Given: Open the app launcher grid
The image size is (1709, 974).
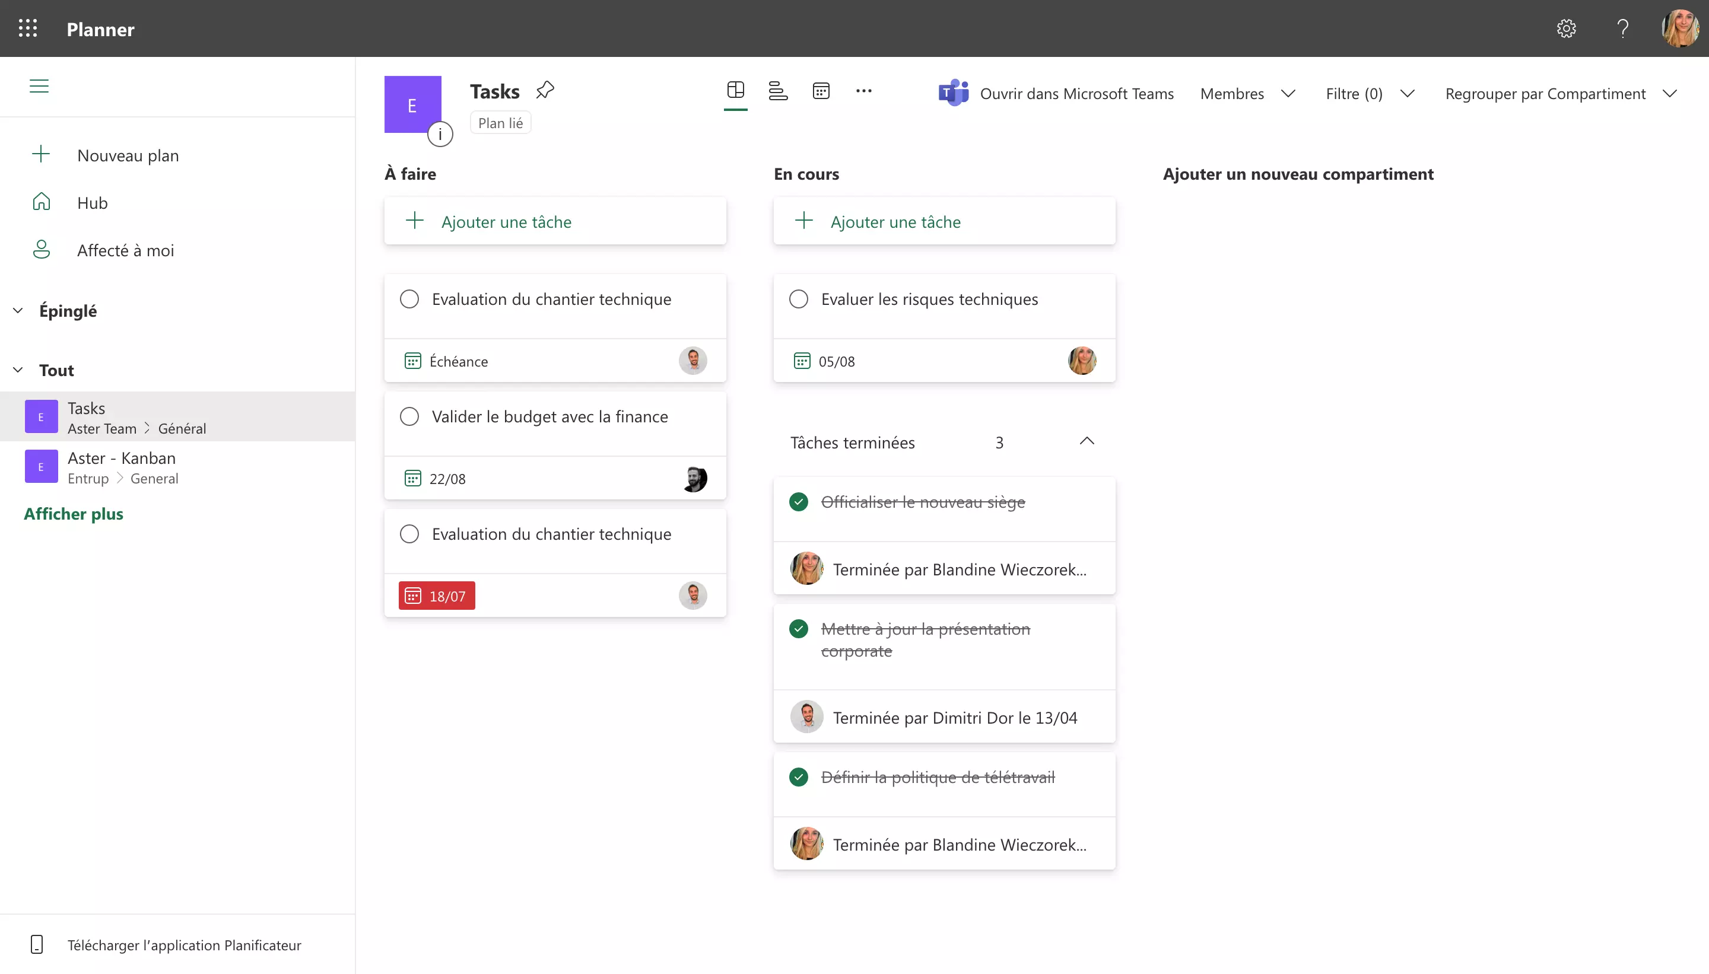Looking at the screenshot, I should click(27, 28).
